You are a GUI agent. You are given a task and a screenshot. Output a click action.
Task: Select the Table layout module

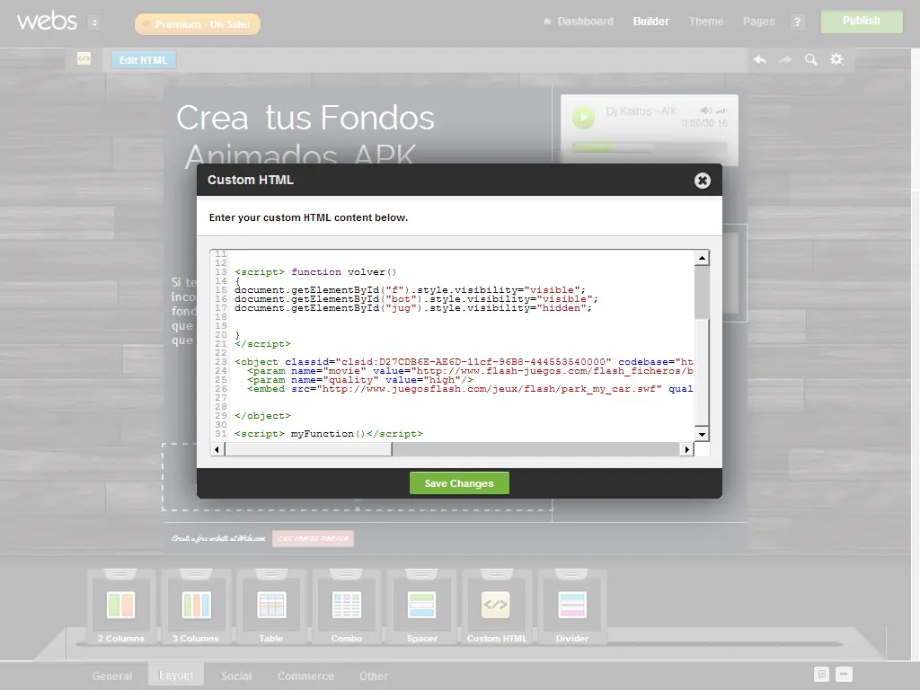271,607
